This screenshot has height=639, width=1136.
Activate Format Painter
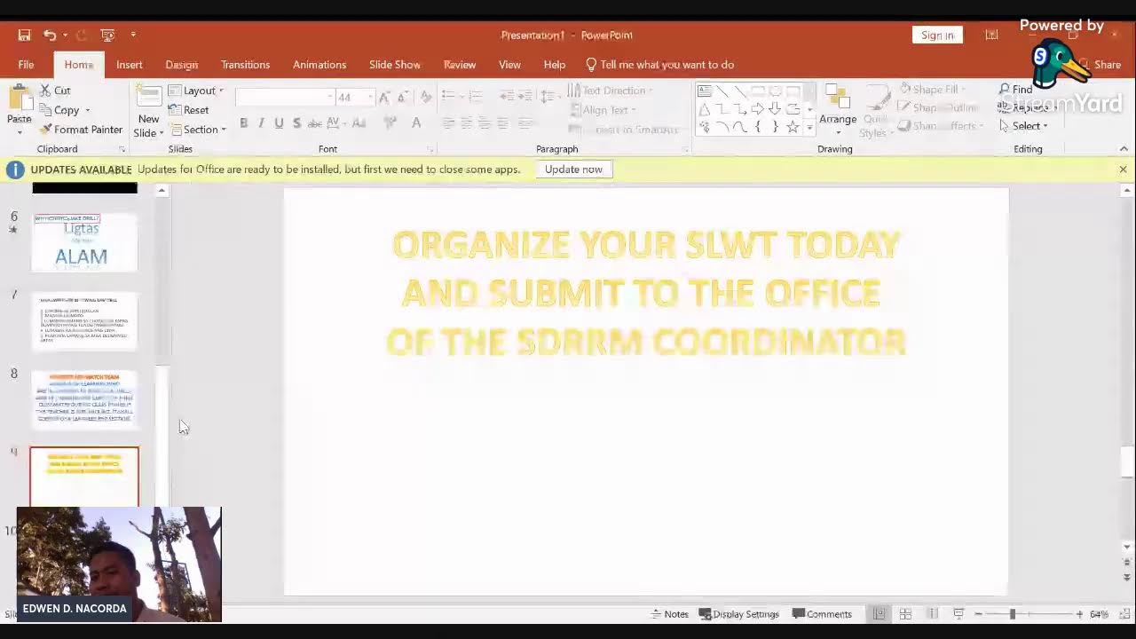pos(81,130)
